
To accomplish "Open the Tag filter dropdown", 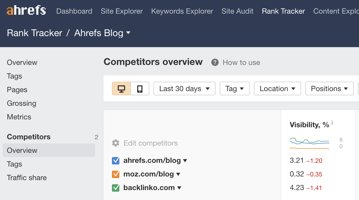I will [234, 89].
